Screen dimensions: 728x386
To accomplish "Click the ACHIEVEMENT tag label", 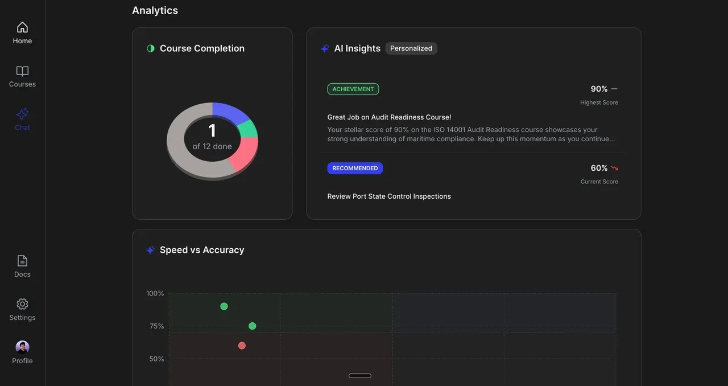I will (353, 89).
